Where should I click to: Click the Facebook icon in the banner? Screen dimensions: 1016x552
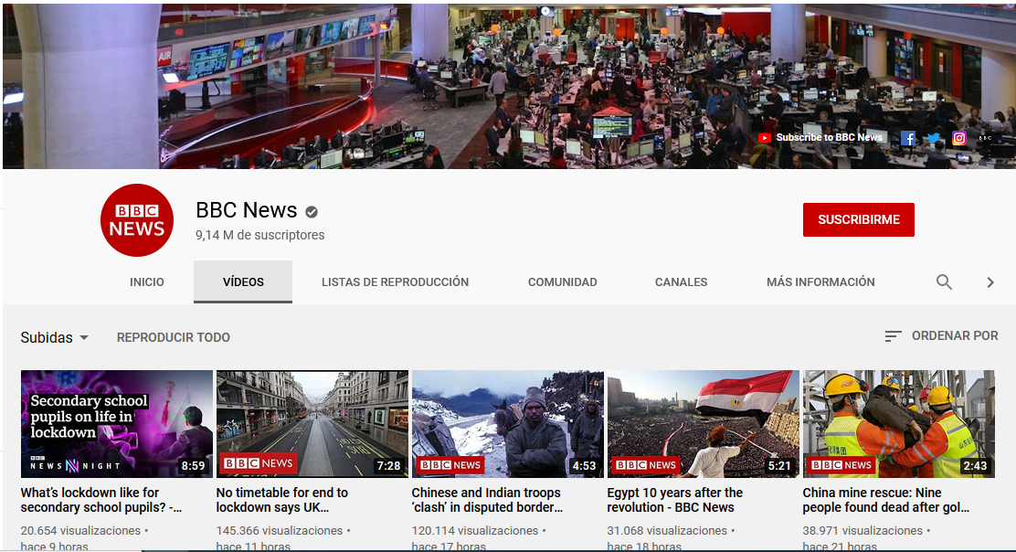(908, 138)
